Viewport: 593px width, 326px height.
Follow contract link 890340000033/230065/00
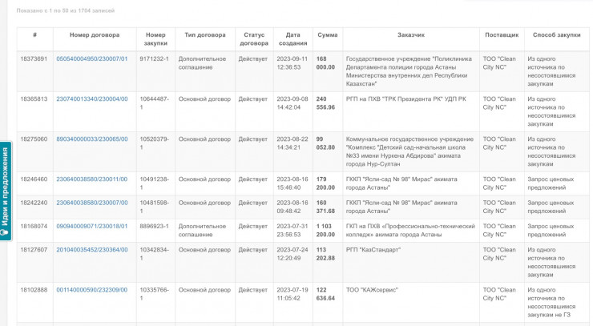click(x=91, y=139)
